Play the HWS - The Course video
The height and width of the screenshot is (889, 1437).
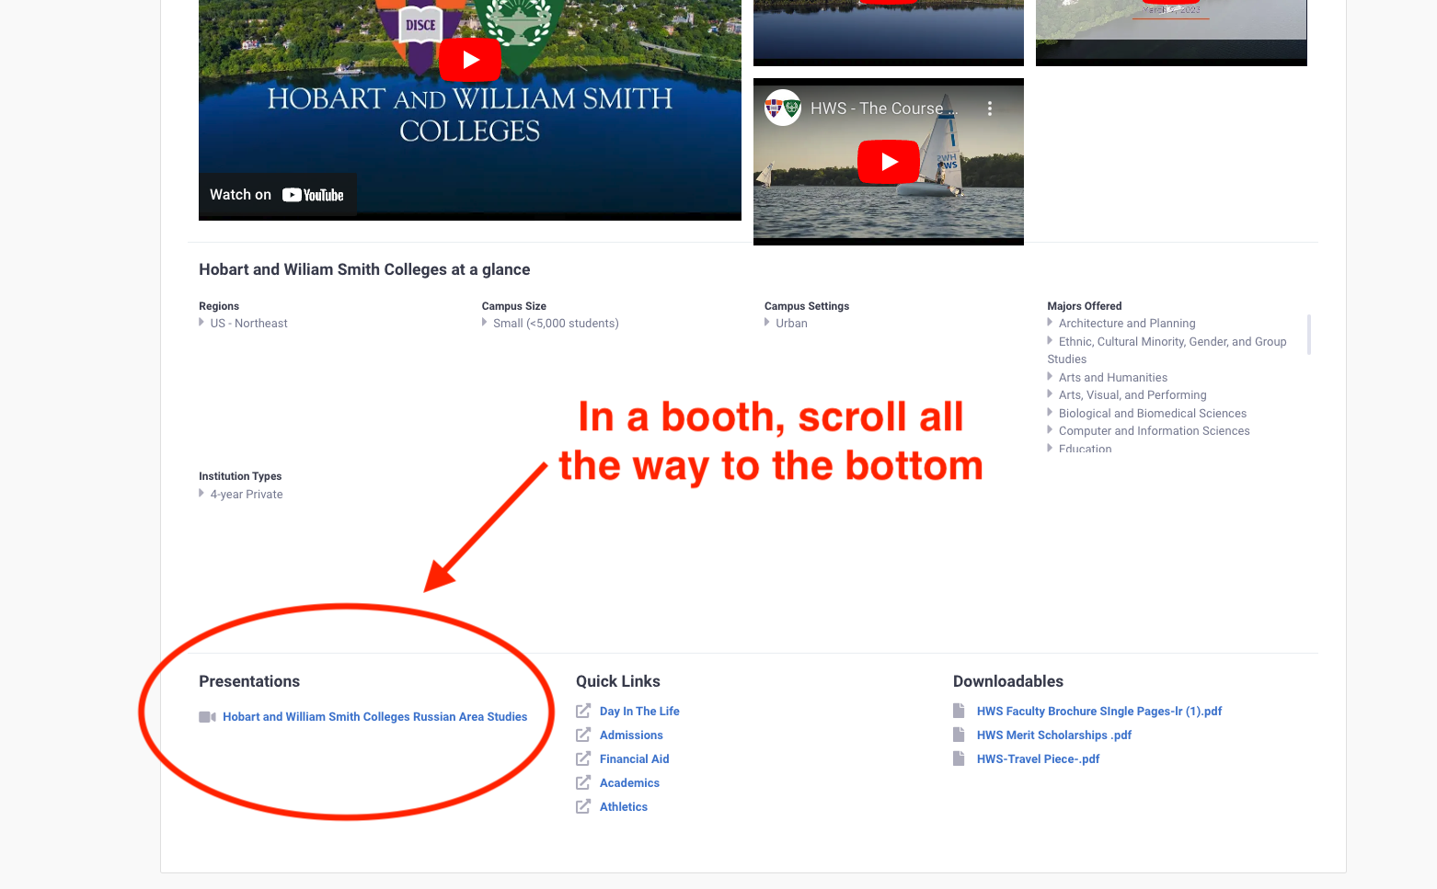point(889,162)
